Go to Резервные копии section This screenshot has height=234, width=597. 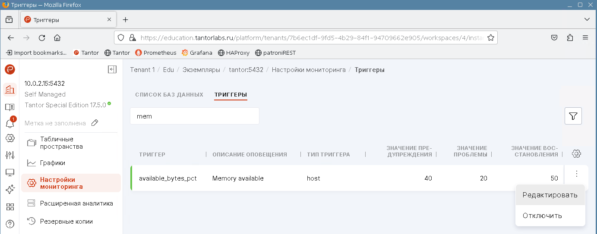coord(66,222)
